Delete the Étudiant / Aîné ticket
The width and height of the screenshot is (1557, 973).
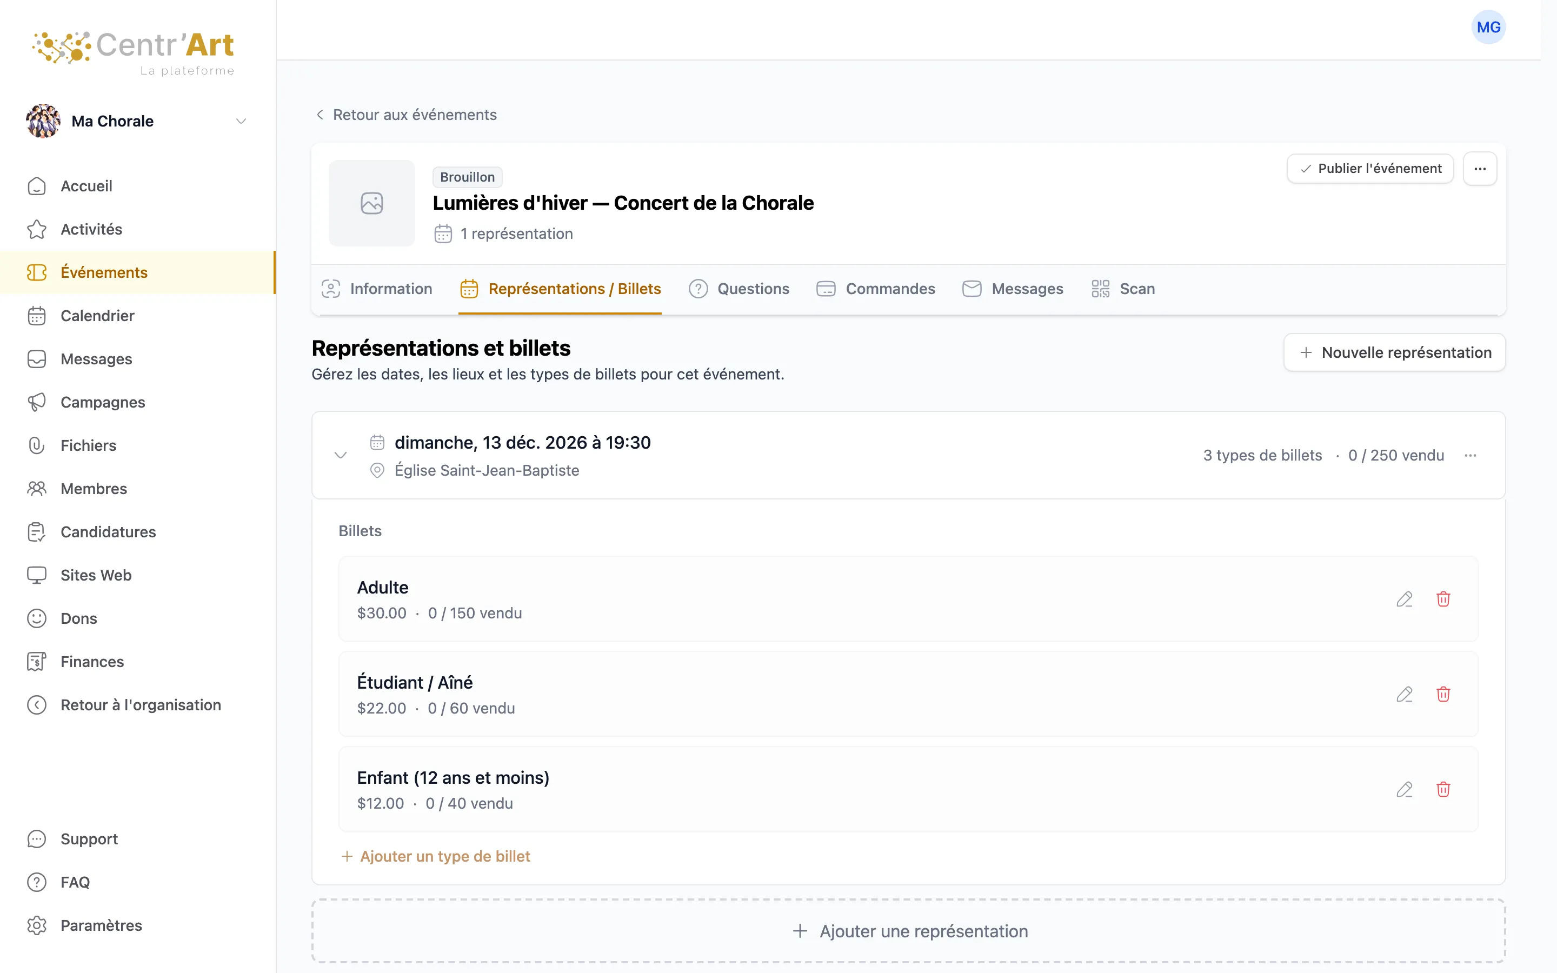1443,695
